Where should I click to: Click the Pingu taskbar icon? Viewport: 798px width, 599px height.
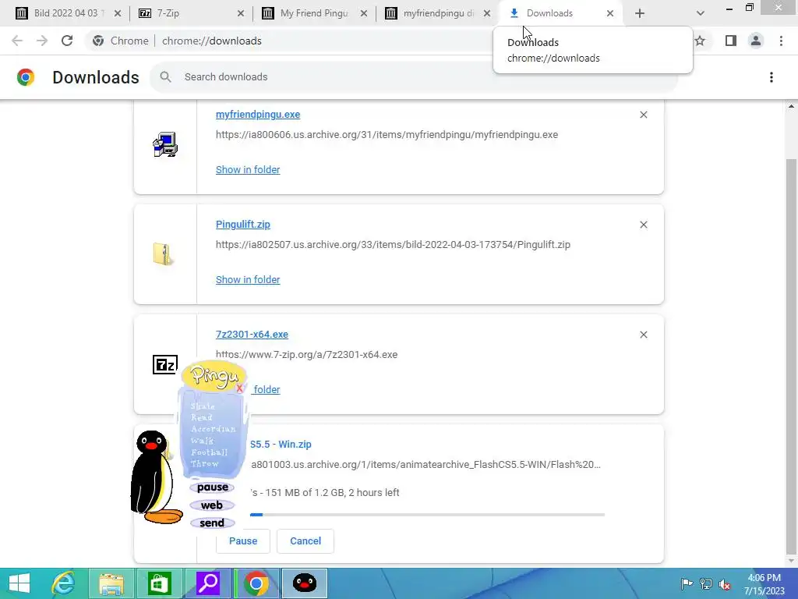pos(305,583)
